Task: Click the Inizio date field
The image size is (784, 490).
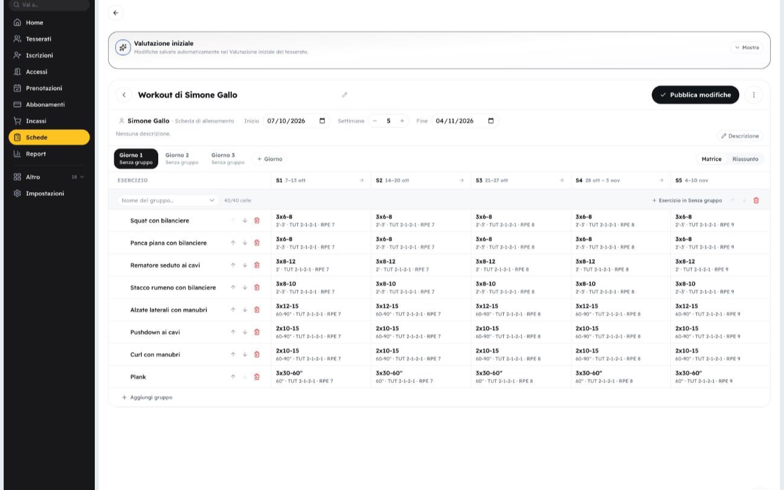Action: coord(297,121)
